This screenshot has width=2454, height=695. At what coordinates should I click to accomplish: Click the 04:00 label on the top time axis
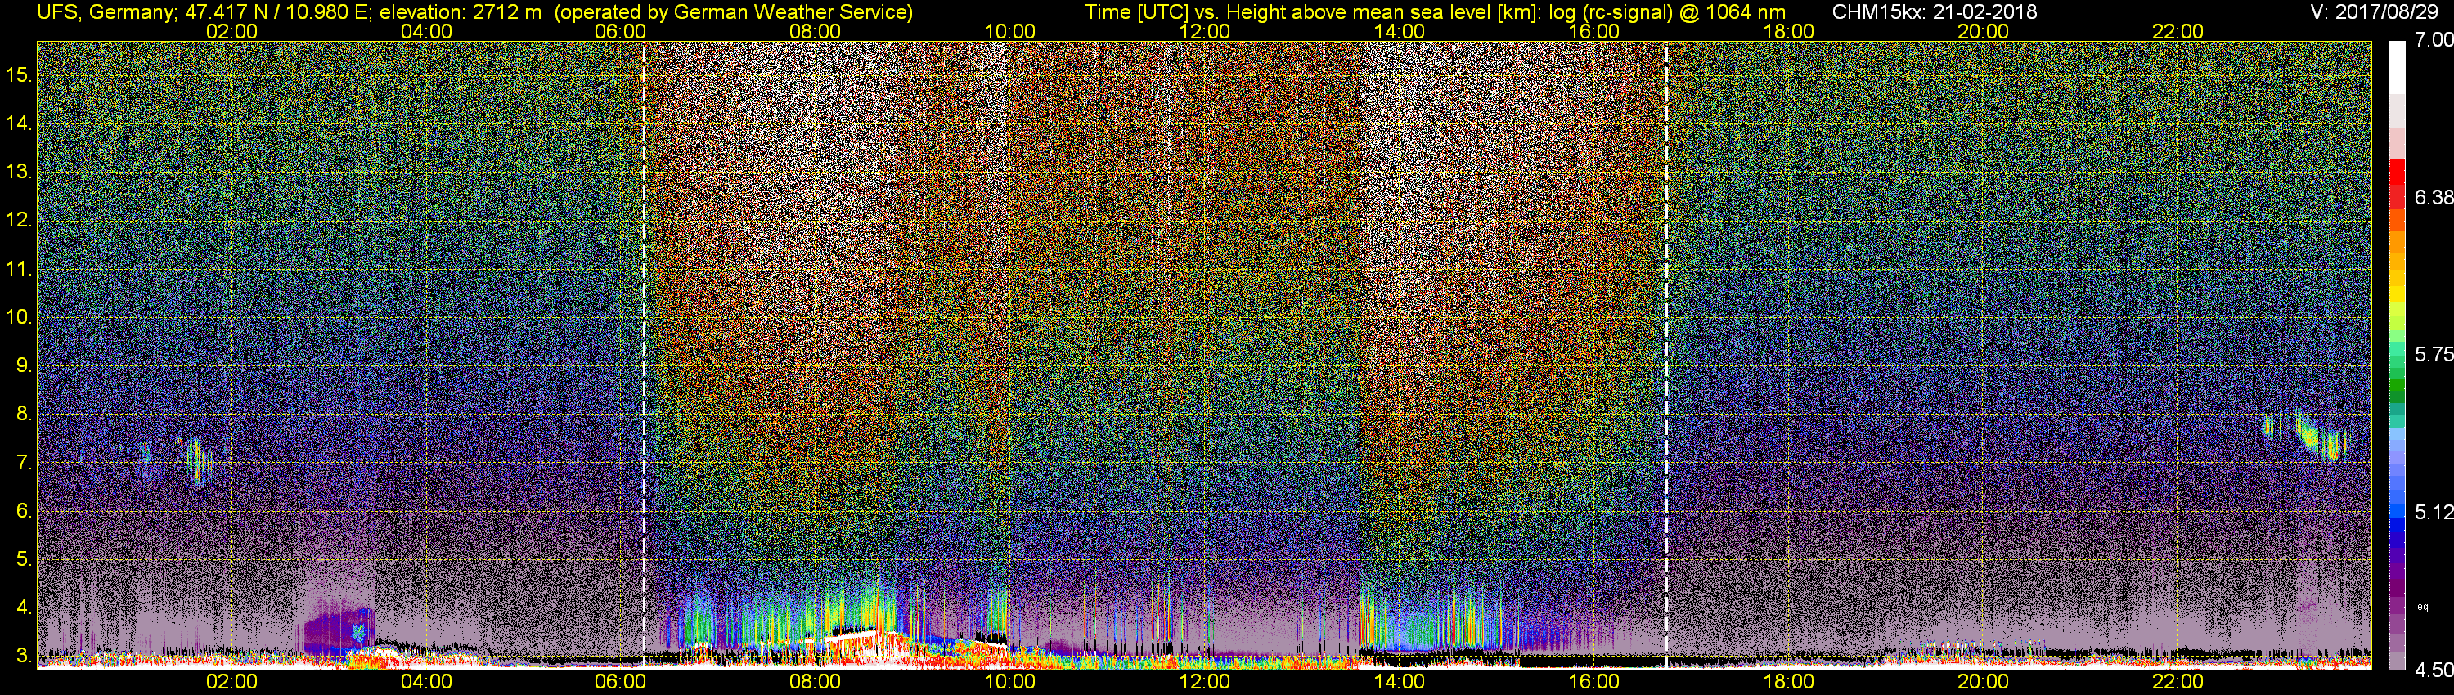[x=426, y=31]
